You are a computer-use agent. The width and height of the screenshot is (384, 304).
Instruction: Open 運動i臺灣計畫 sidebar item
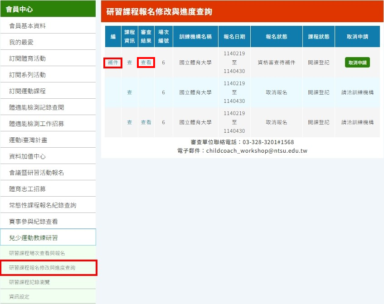[x=48, y=140]
